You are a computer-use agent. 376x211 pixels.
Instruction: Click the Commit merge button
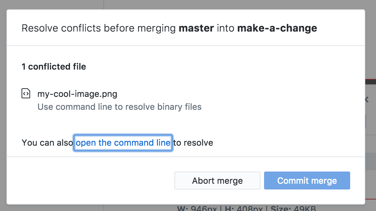pos(307,180)
